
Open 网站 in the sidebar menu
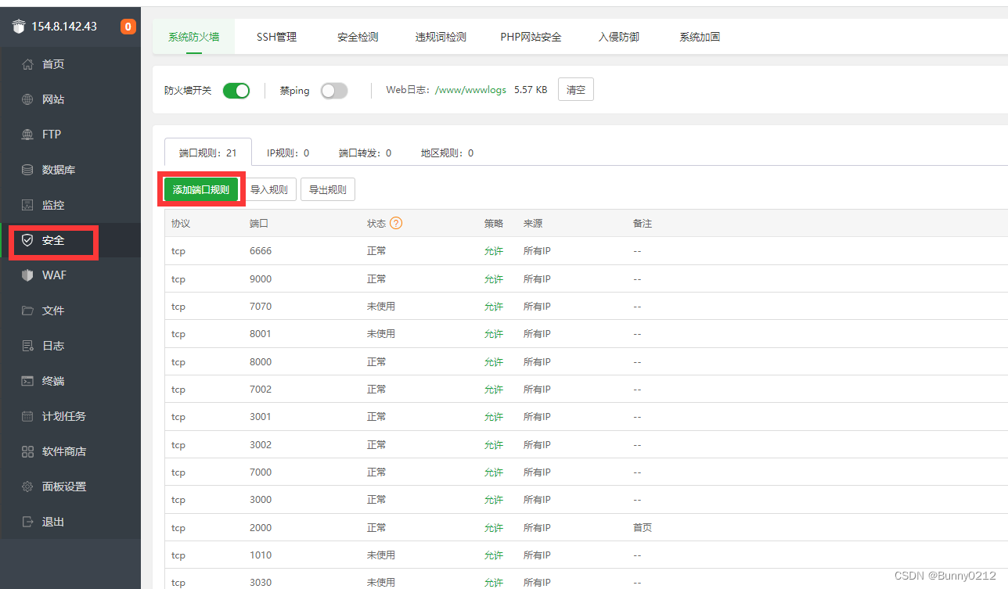coord(53,99)
